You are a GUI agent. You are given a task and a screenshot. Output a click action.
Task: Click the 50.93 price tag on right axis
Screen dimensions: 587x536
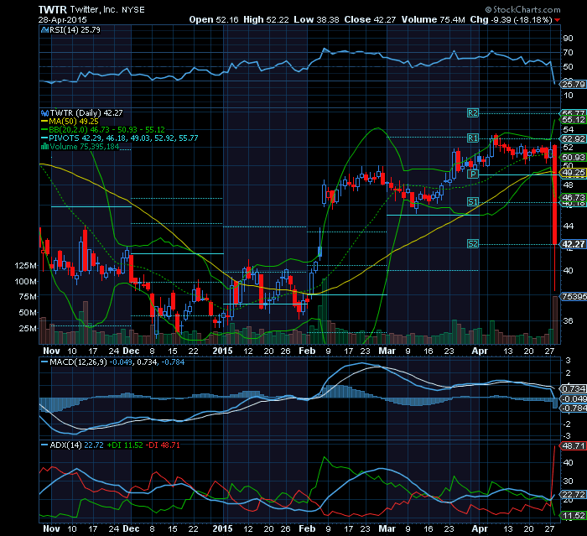573,158
